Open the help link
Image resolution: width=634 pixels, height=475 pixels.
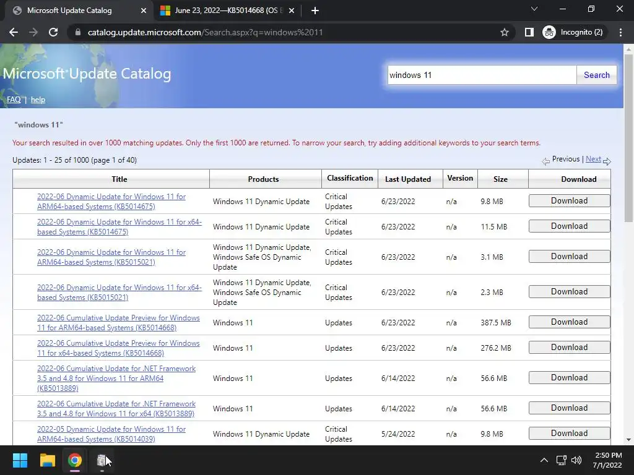click(x=38, y=100)
